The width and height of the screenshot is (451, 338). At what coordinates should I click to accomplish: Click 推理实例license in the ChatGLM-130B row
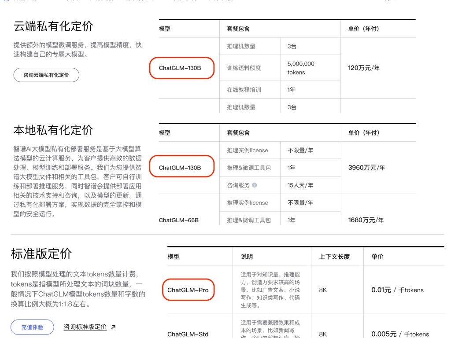[248, 150]
